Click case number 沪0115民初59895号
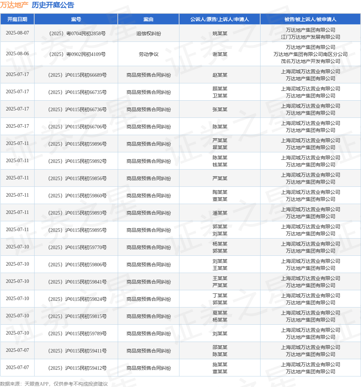Image resolution: width=361 pixels, height=387 pixels. 78,230
